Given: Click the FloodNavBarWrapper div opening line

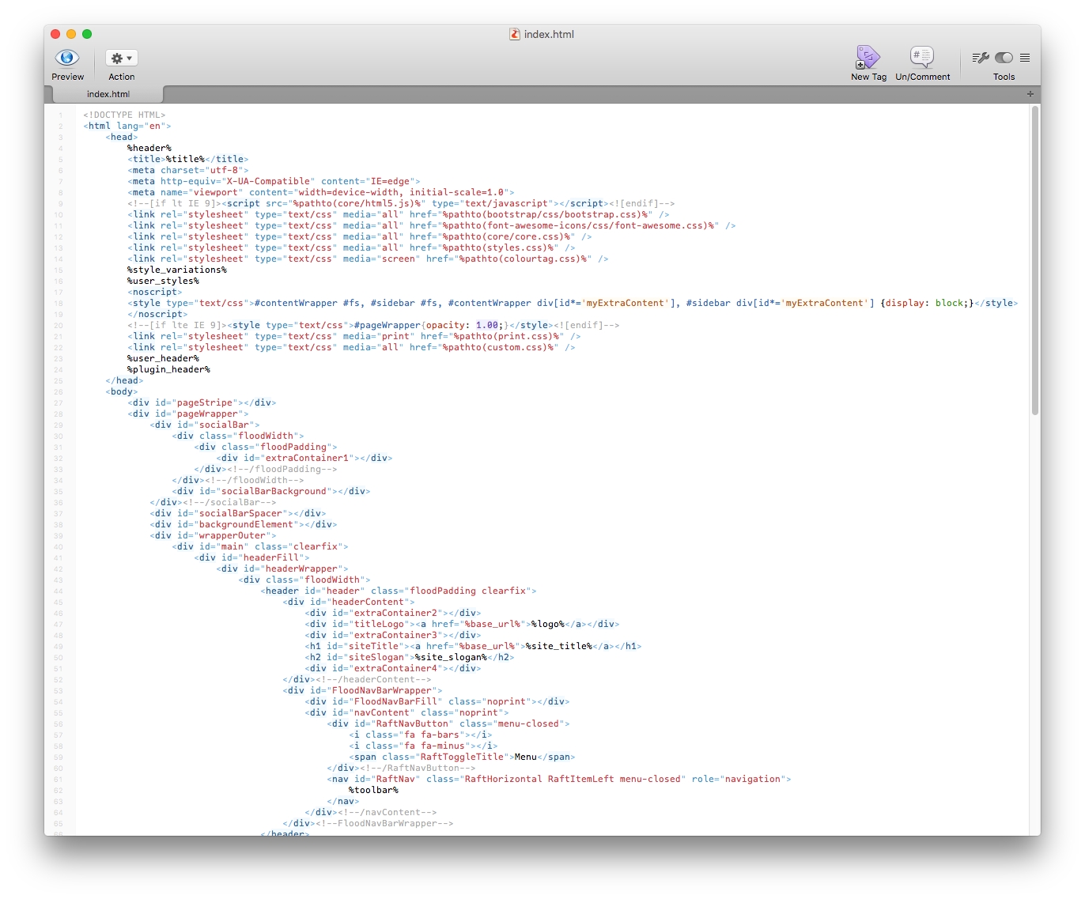Looking at the screenshot, I should (362, 690).
